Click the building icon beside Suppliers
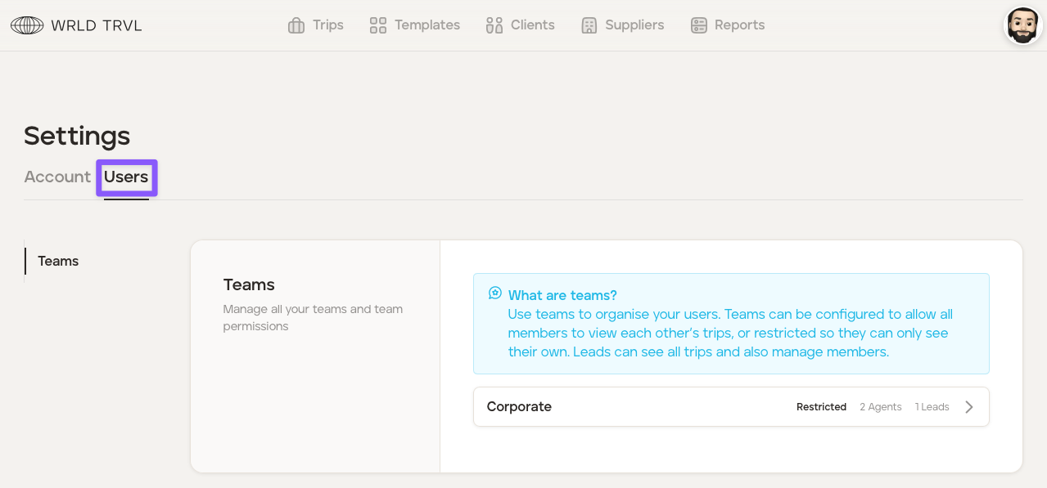 tap(589, 25)
